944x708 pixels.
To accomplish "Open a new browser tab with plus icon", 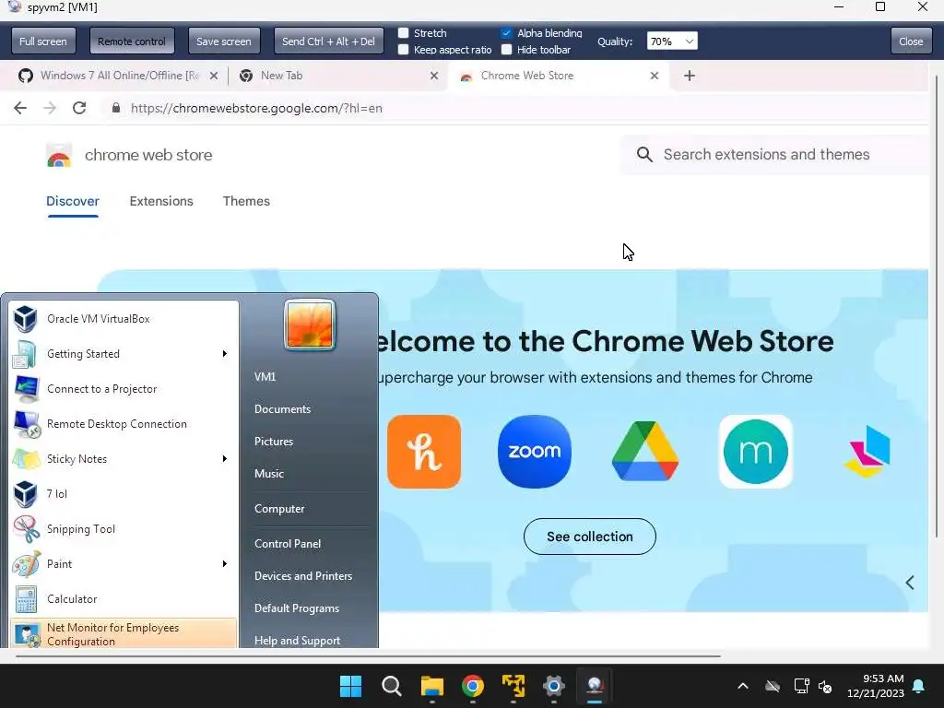I will (x=690, y=76).
